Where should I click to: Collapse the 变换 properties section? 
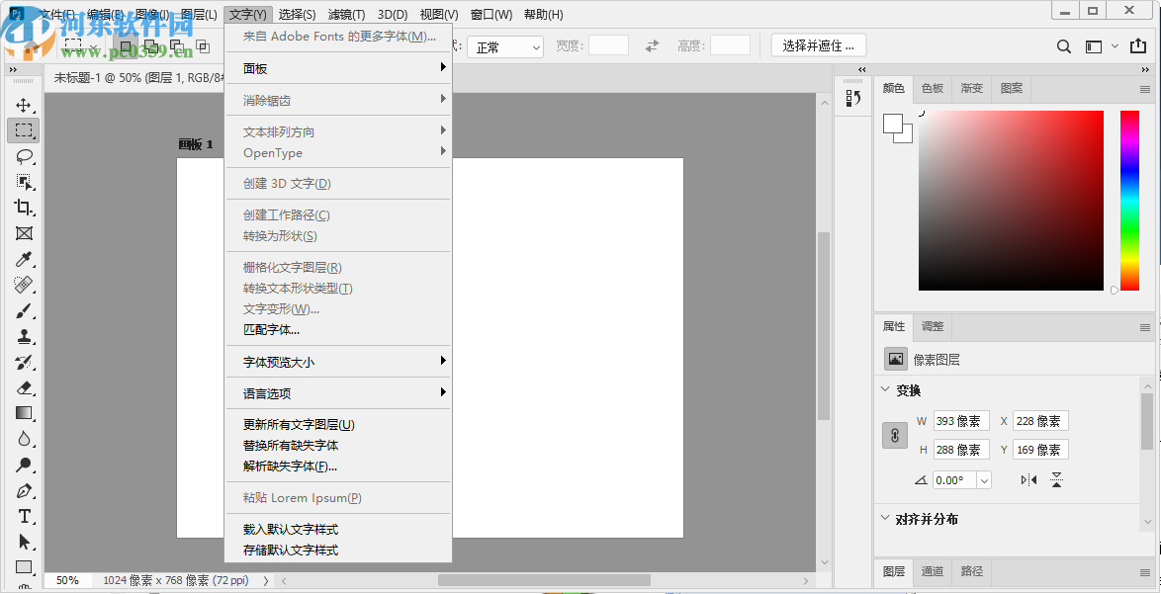[x=885, y=389]
